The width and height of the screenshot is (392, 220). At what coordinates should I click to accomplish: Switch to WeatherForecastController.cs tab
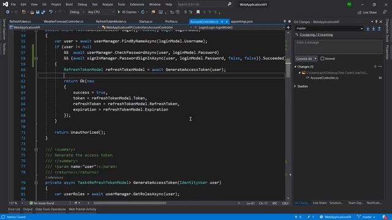click(64, 21)
